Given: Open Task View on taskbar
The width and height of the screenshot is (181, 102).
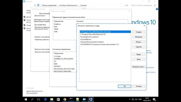Looking at the screenshot, I should click(38, 99).
